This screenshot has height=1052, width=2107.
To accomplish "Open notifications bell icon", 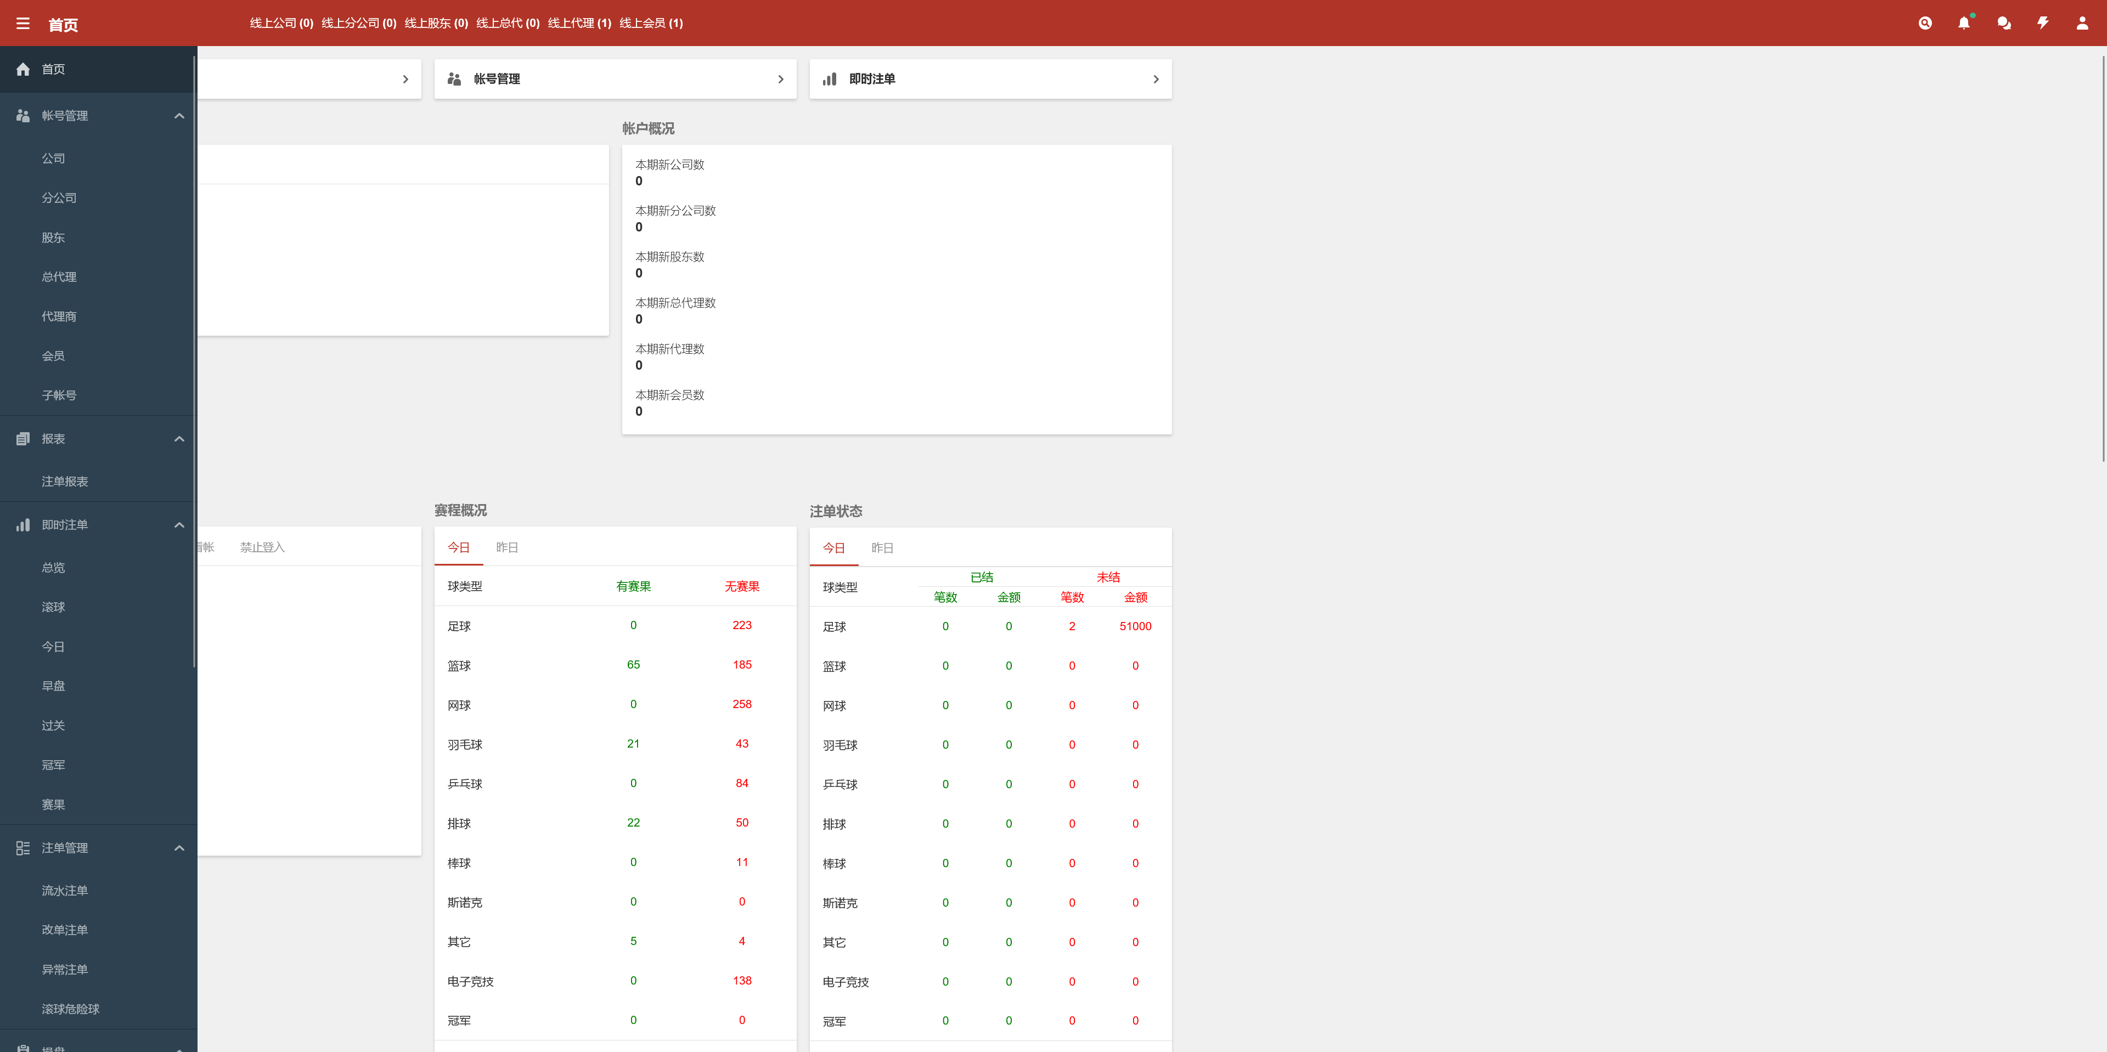I will click(1964, 23).
